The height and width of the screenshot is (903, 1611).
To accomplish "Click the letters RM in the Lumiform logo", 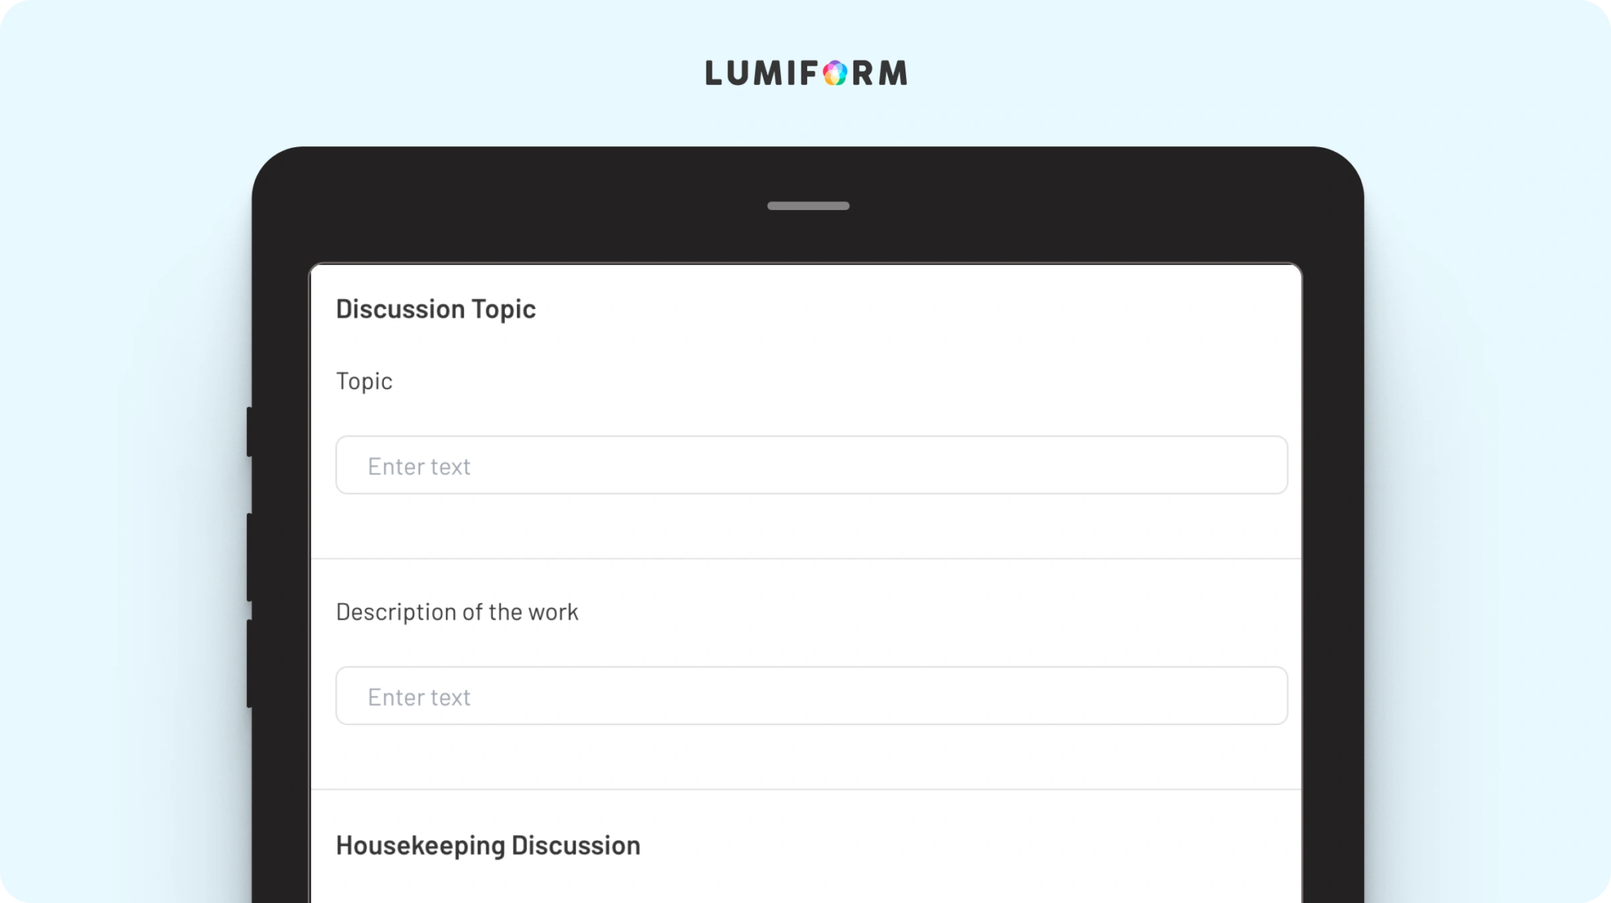I will click(879, 73).
